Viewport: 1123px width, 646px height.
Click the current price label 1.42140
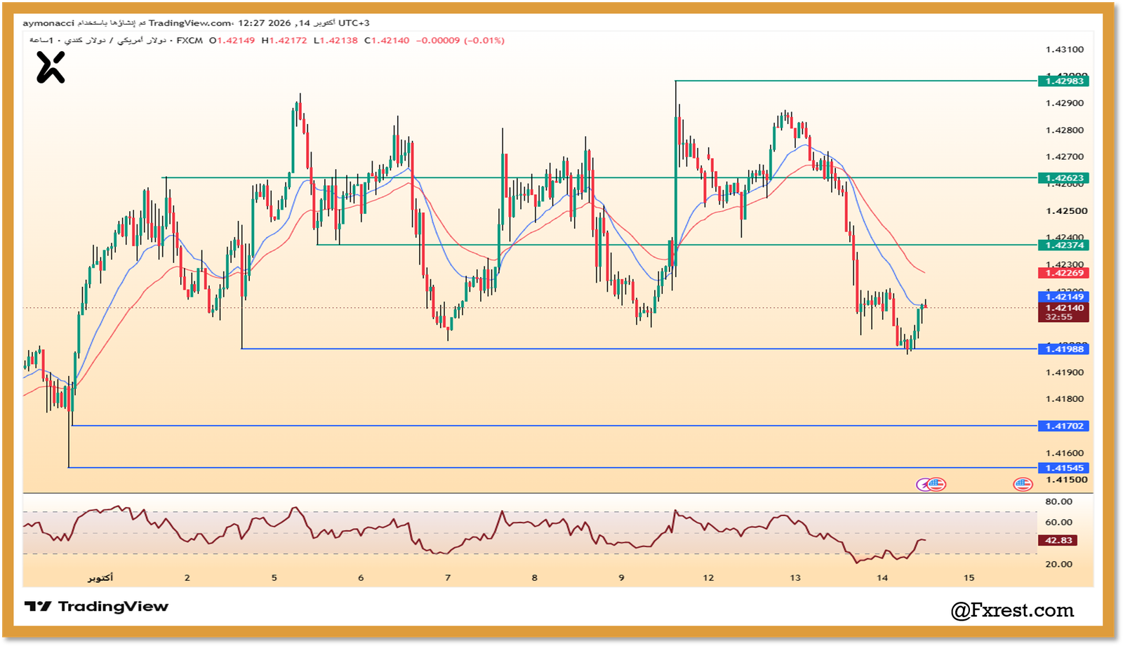coord(1063,307)
